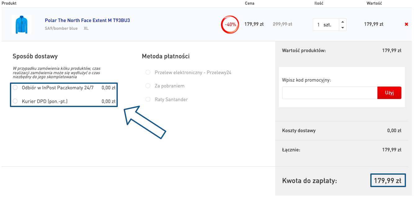Remove the product with the red X
Screen dimensions: 414x197
click(x=406, y=24)
